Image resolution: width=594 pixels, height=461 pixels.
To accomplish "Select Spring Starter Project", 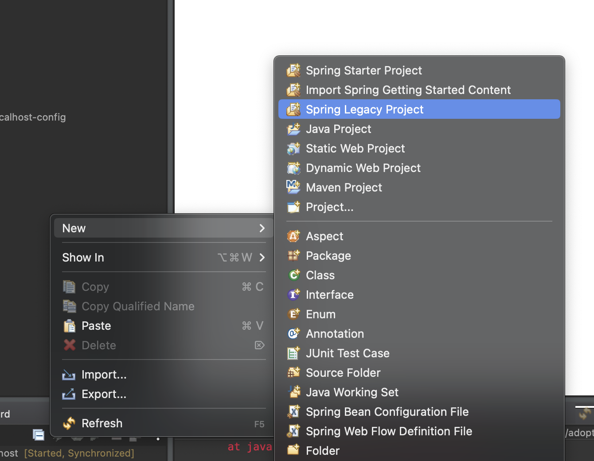I will tap(419, 70).
